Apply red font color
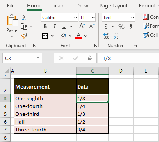159x142 pixels. click(x=79, y=36)
